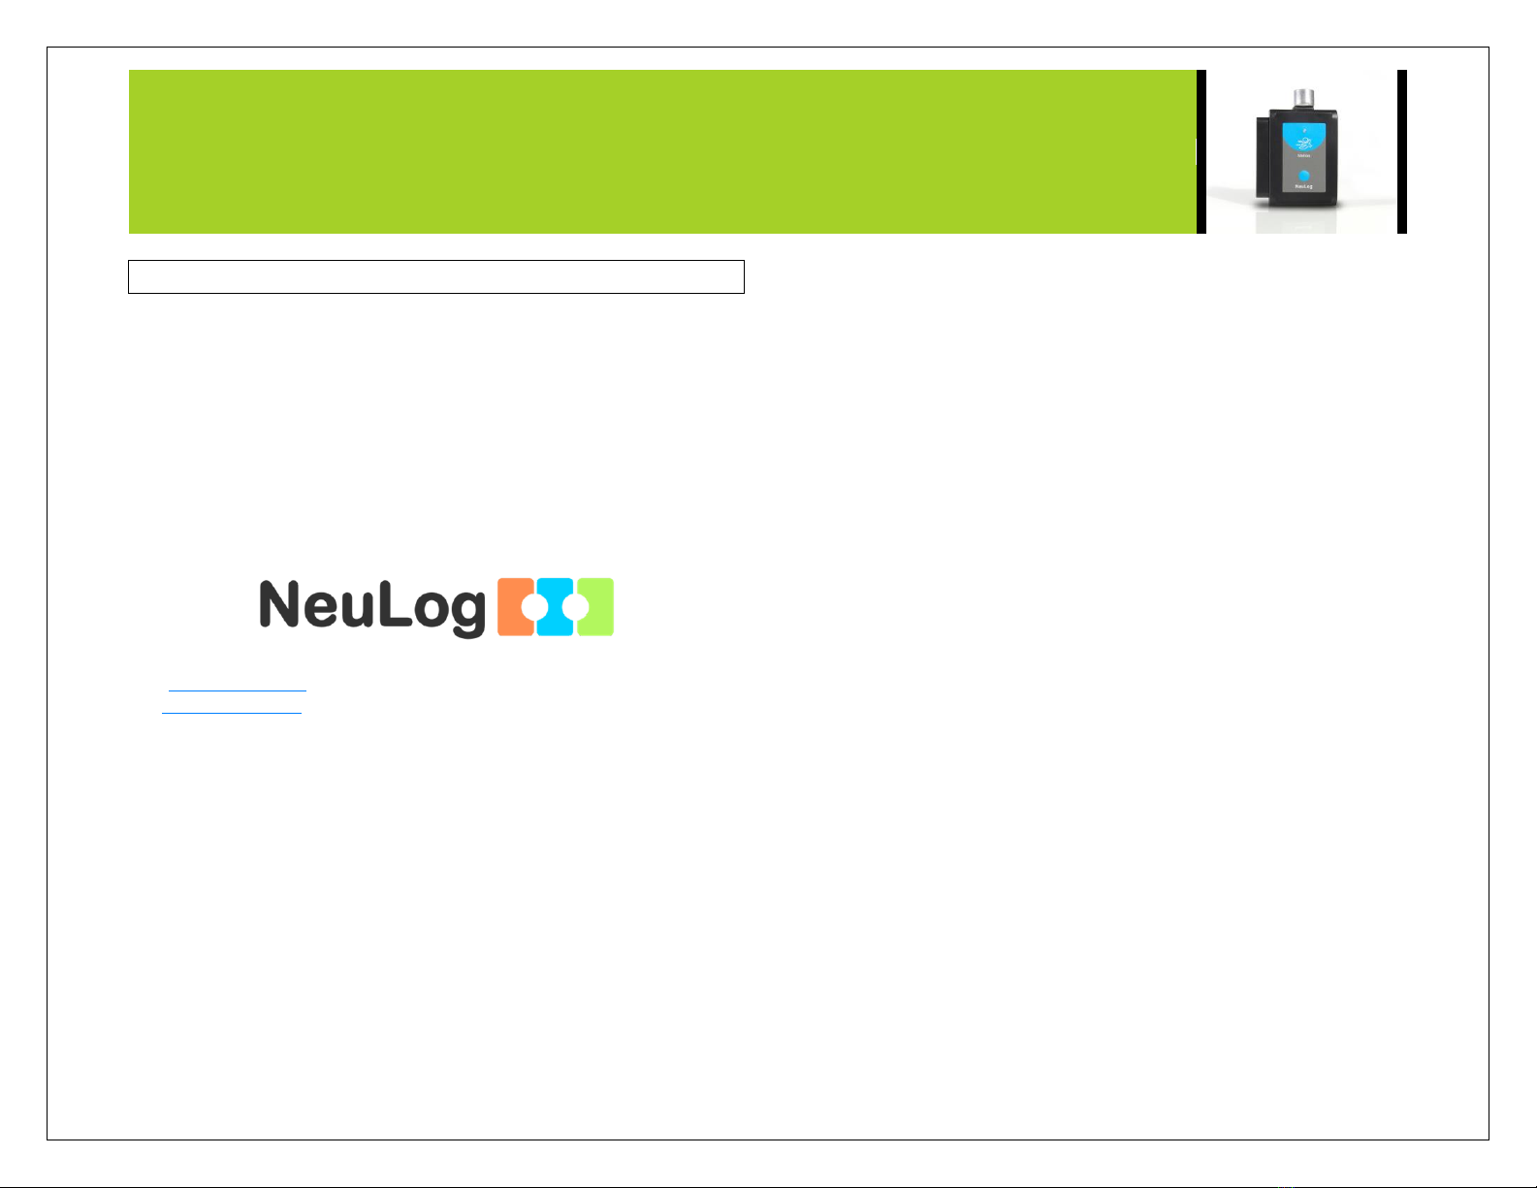The width and height of the screenshot is (1537, 1188).
Task: Click the white circle between blue and green blocks
Action: [575, 608]
